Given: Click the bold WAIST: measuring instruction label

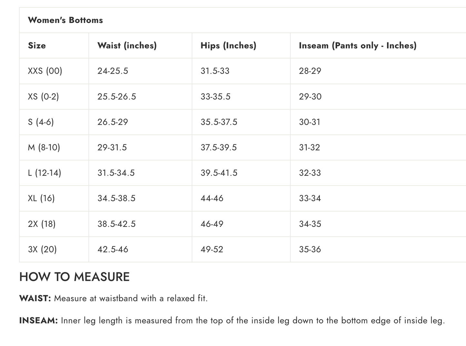Looking at the screenshot, I should click(x=35, y=298).
